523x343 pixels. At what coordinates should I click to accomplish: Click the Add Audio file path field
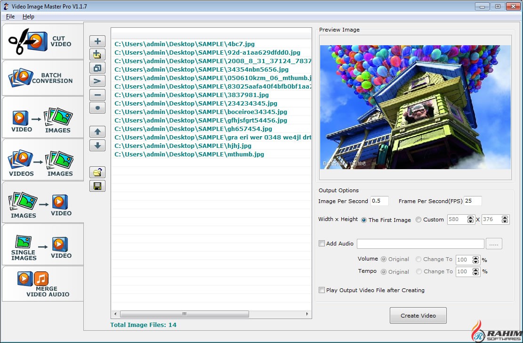tap(420, 244)
